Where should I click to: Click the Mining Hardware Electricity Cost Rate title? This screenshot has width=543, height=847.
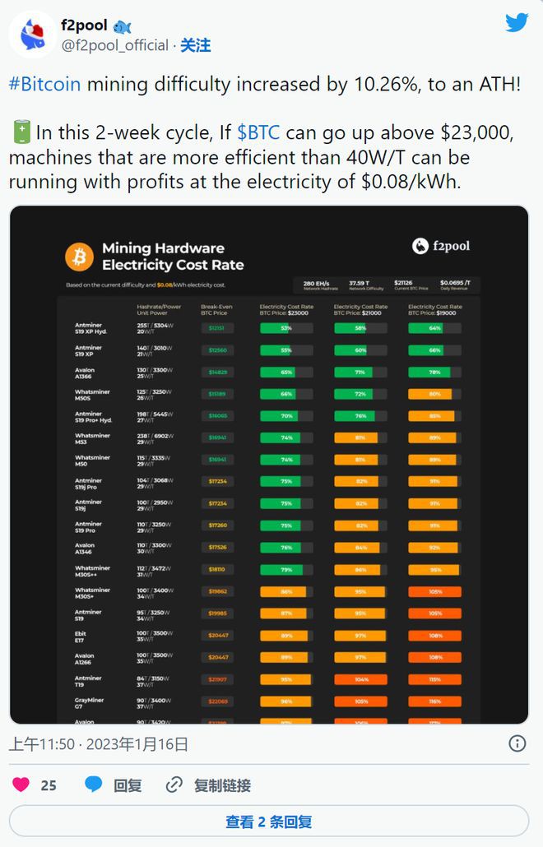(x=173, y=257)
